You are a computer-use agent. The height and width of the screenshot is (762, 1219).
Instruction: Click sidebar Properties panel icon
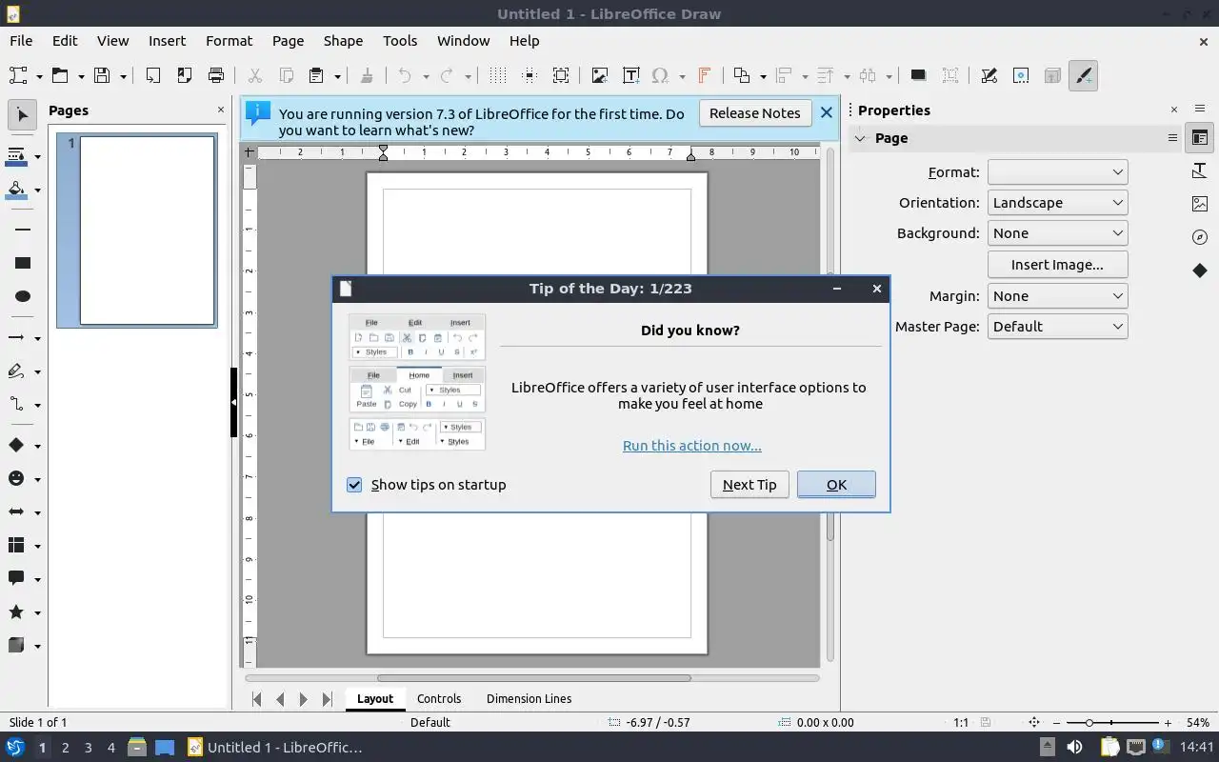(x=1200, y=138)
